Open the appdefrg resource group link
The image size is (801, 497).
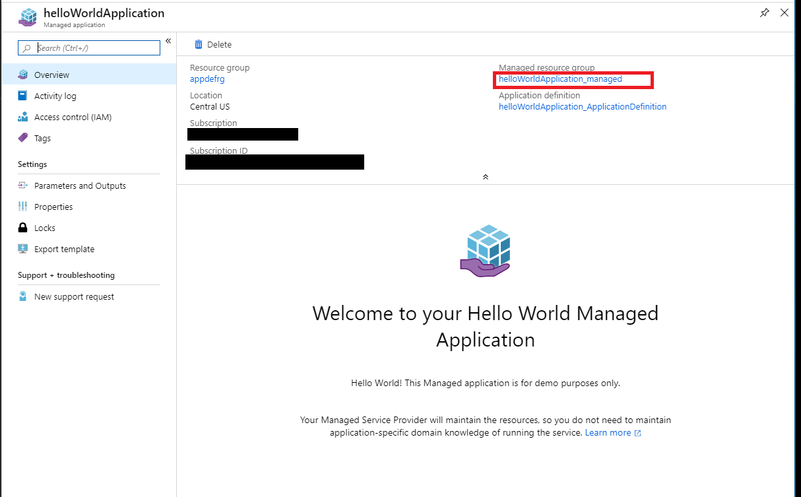[207, 79]
